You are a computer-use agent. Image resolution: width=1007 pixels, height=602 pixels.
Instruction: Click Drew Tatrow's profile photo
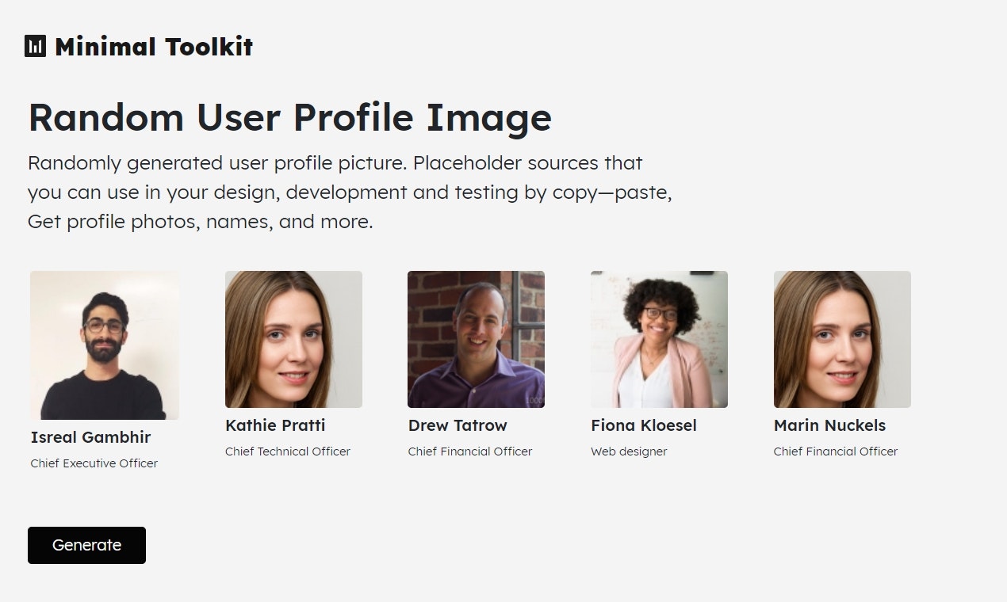coord(476,339)
